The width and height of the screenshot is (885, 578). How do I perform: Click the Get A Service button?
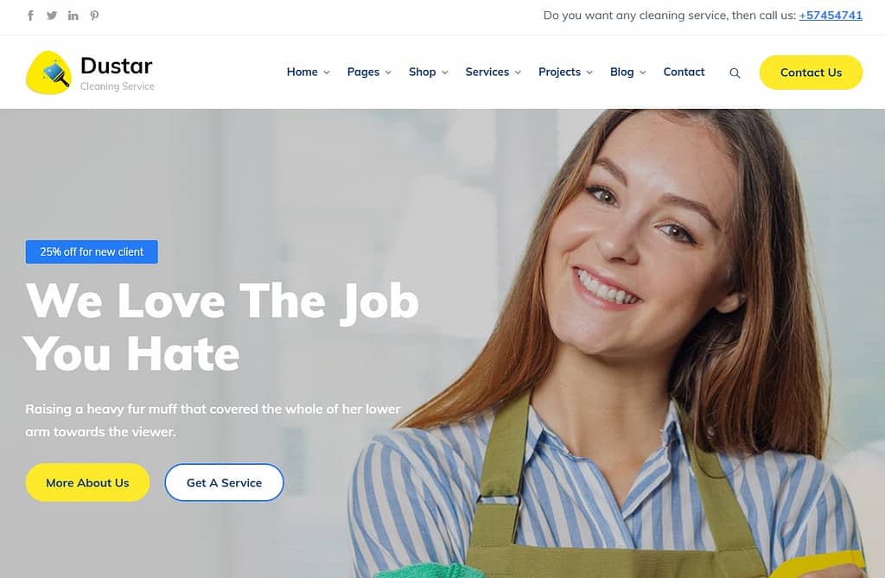coord(224,483)
